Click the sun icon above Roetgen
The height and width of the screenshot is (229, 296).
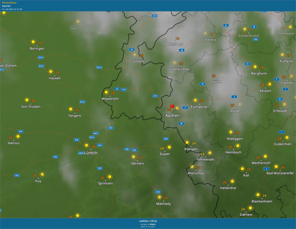[187, 142]
